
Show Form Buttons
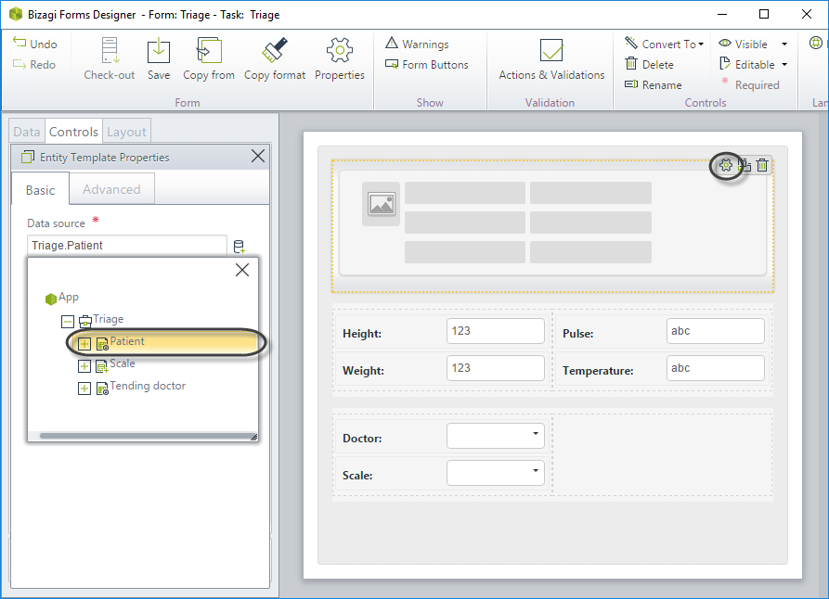427,64
